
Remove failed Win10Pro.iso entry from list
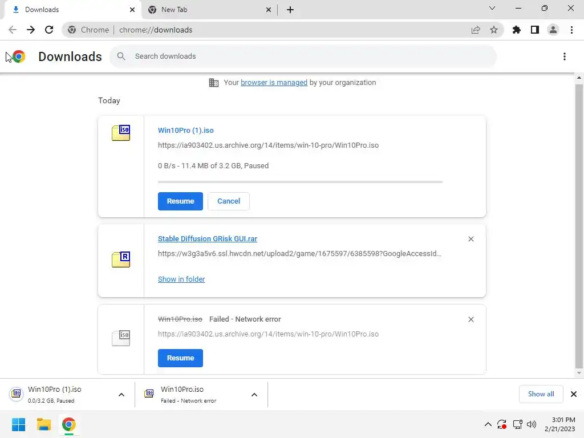[471, 319]
